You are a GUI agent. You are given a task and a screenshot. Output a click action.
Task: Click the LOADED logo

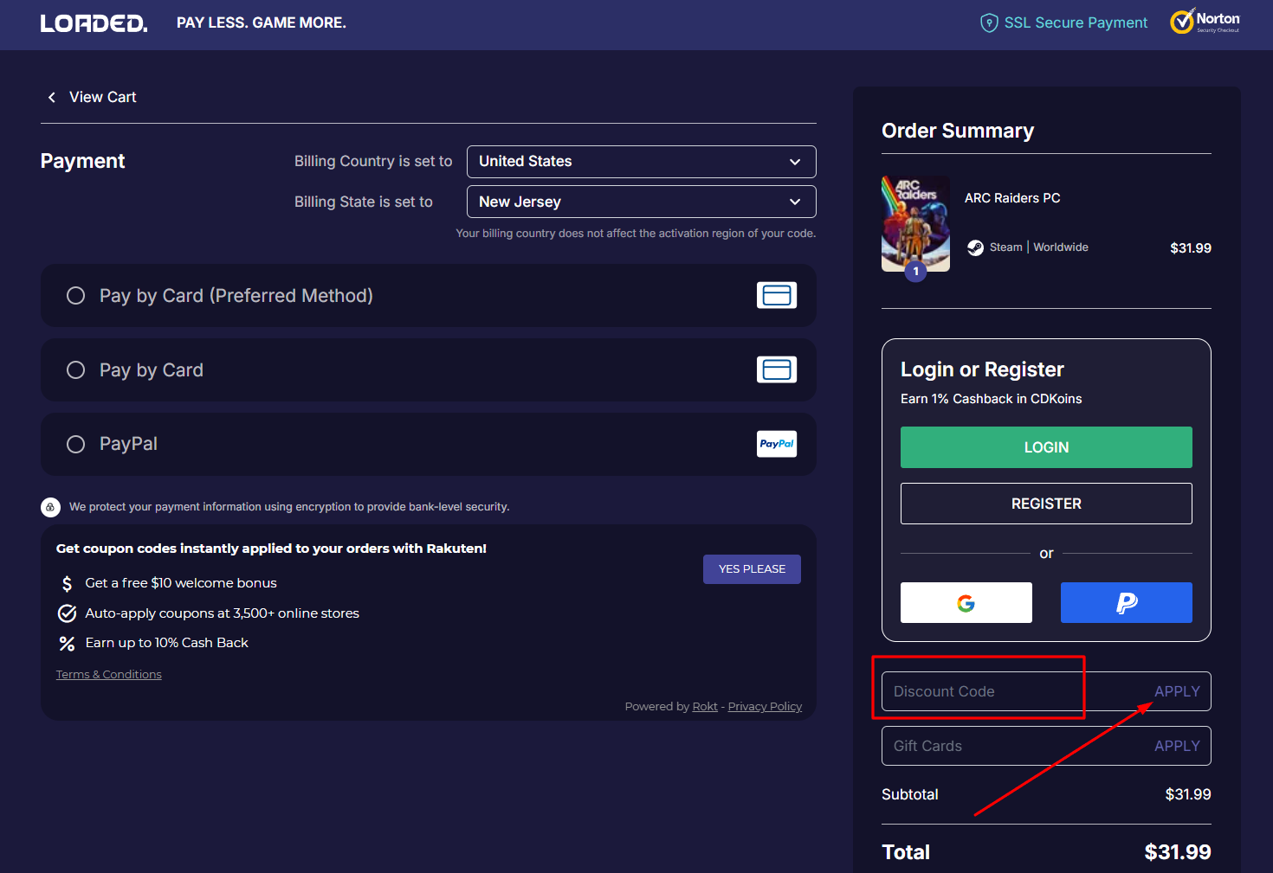(94, 23)
